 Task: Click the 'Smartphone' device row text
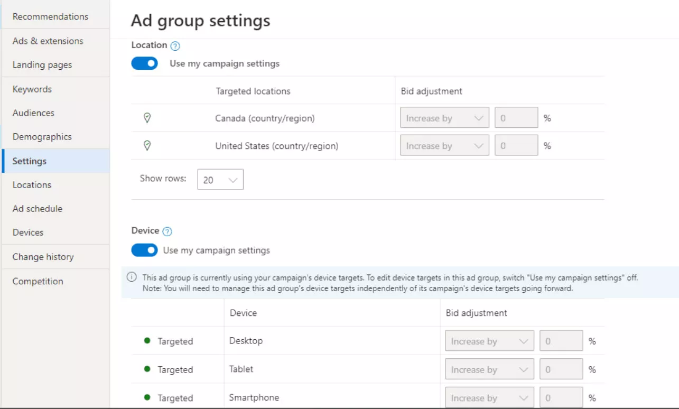(254, 397)
